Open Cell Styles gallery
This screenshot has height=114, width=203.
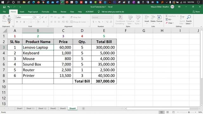click(138, 20)
